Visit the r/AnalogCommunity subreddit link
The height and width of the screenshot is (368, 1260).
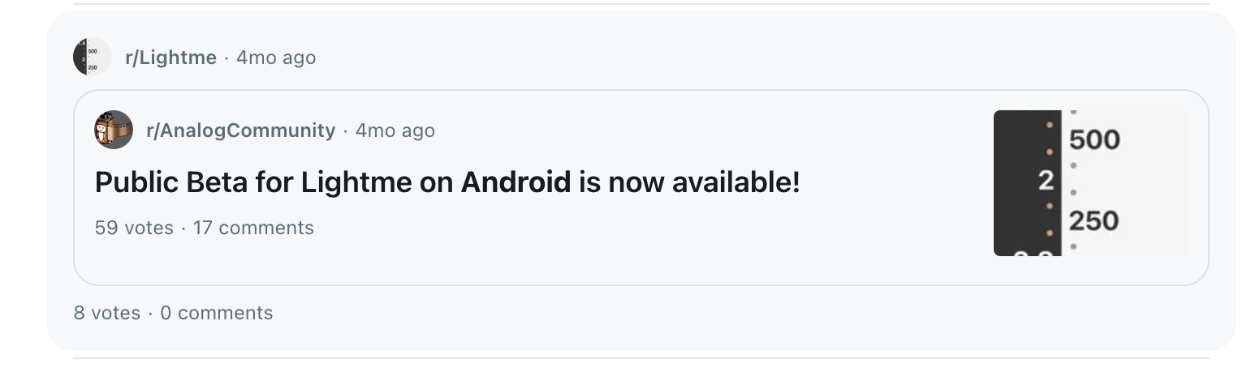pyautogui.click(x=240, y=130)
